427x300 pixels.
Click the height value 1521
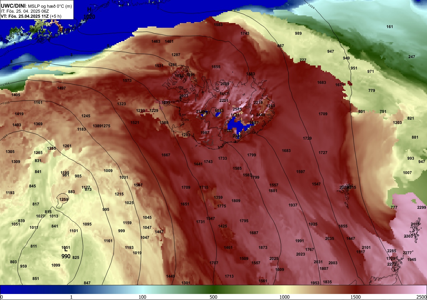pyautogui.click(x=135, y=123)
